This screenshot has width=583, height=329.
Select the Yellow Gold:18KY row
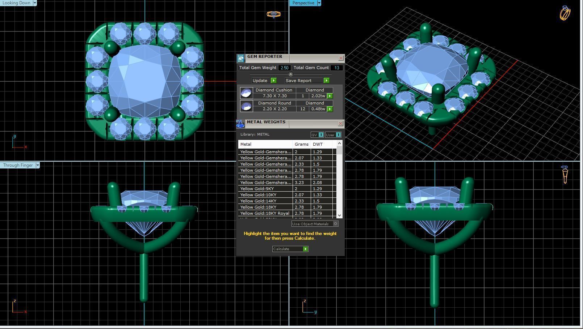(287, 207)
